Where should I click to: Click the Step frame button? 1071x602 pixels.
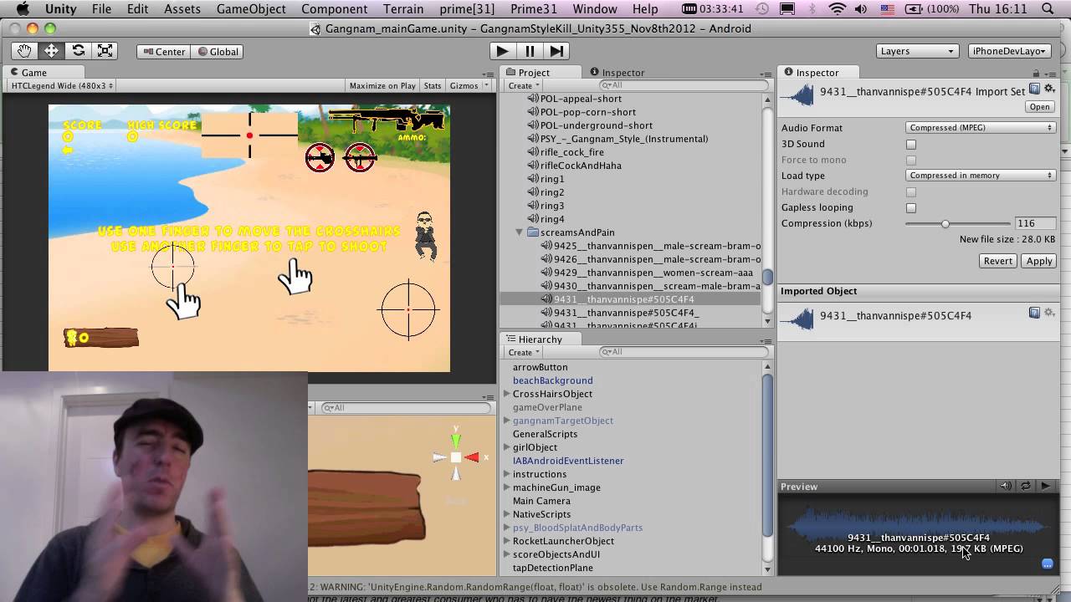point(556,51)
